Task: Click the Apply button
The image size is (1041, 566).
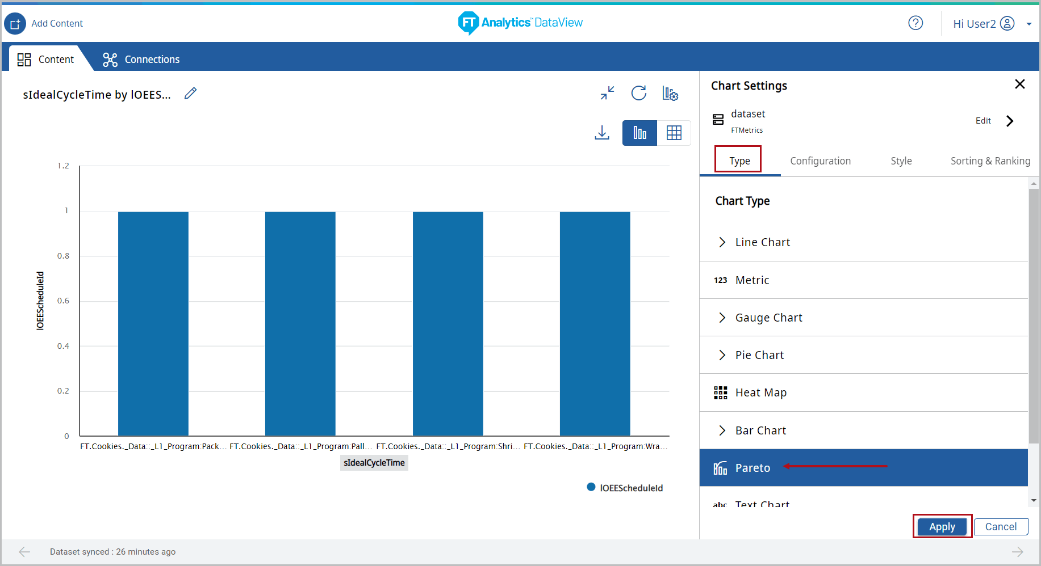Action: pos(942,527)
